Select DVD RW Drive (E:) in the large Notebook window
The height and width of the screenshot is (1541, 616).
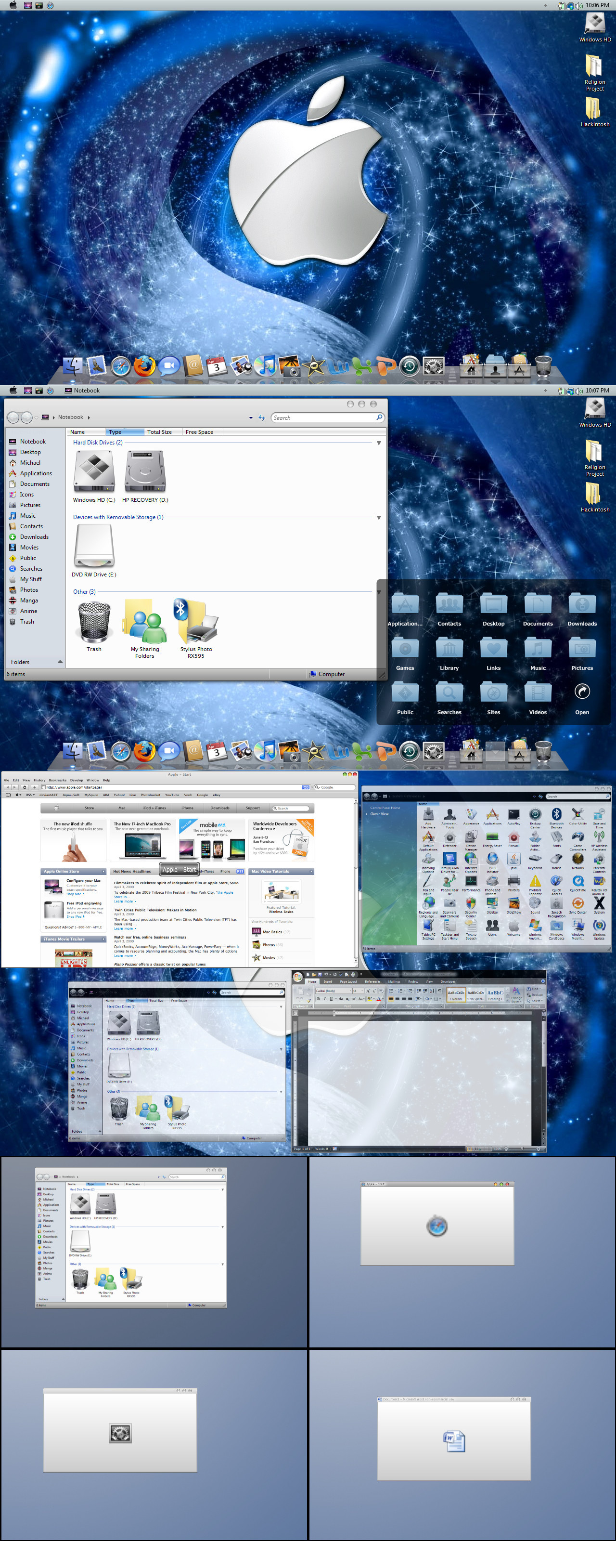pyautogui.click(x=94, y=551)
